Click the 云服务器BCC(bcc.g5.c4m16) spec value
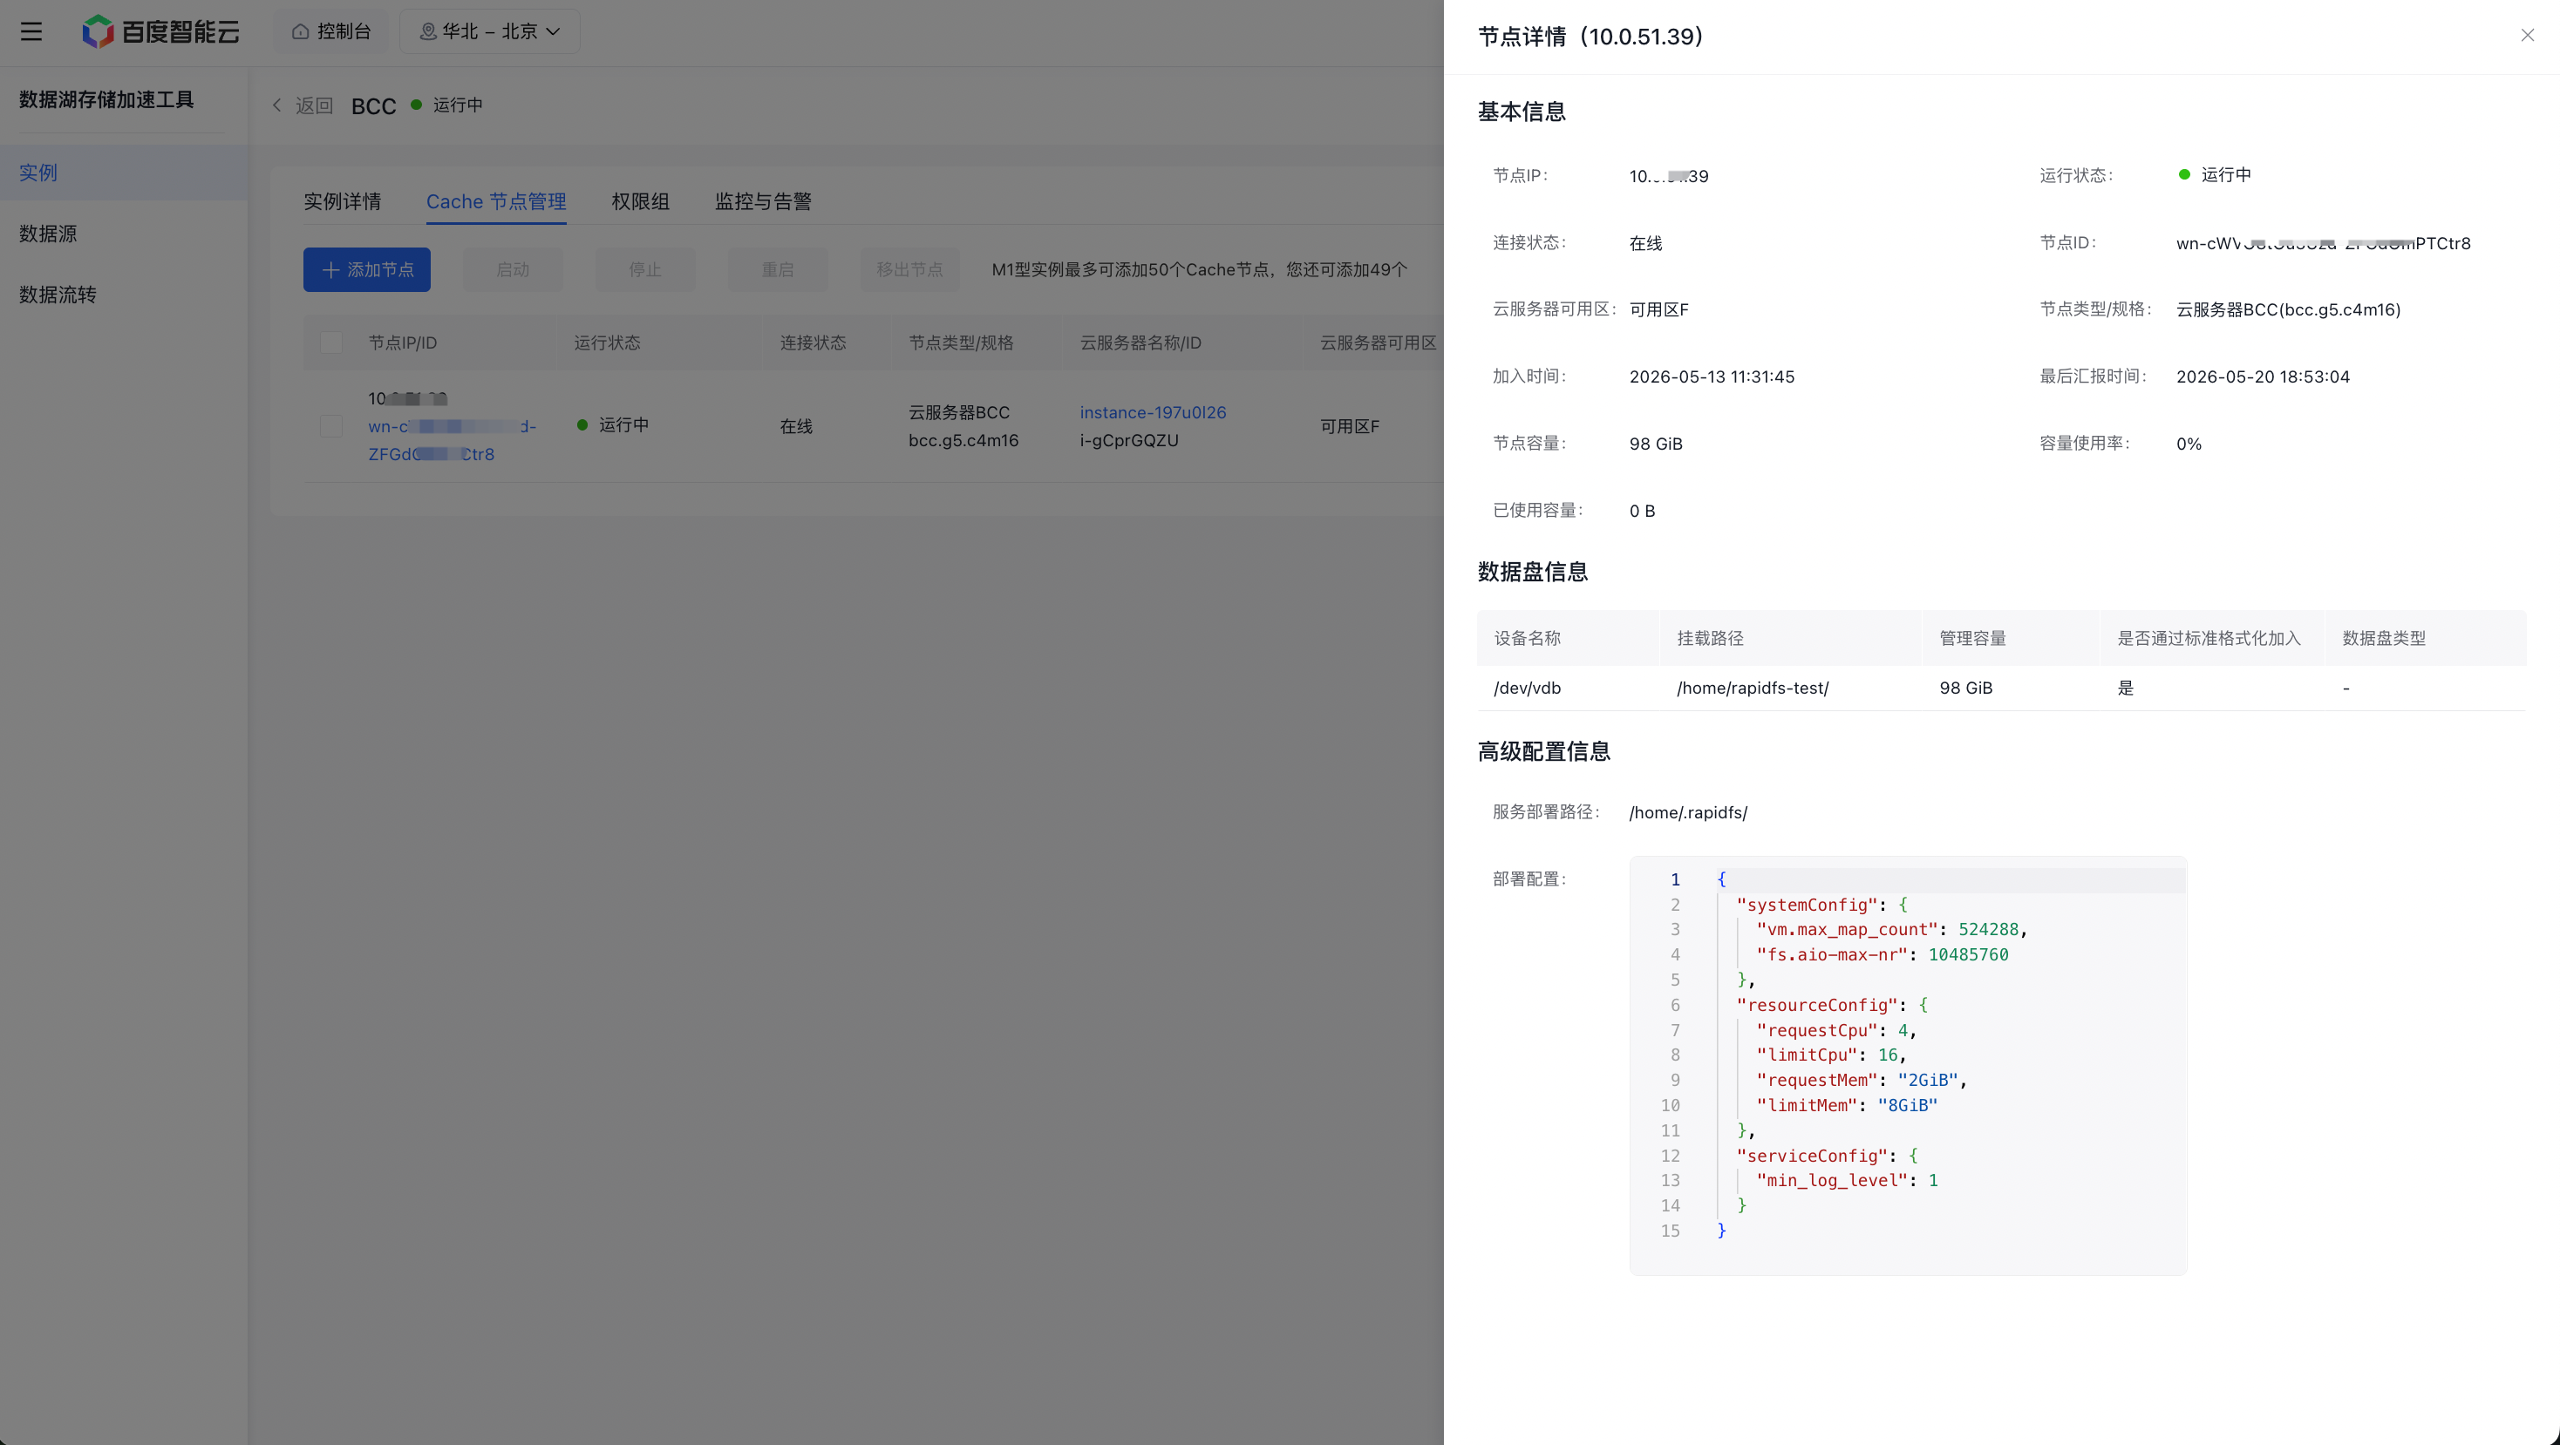This screenshot has width=2560, height=1445. coord(2289,310)
